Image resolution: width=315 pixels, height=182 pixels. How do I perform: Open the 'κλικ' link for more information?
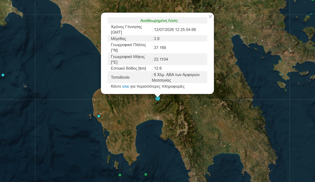[x=126, y=86]
